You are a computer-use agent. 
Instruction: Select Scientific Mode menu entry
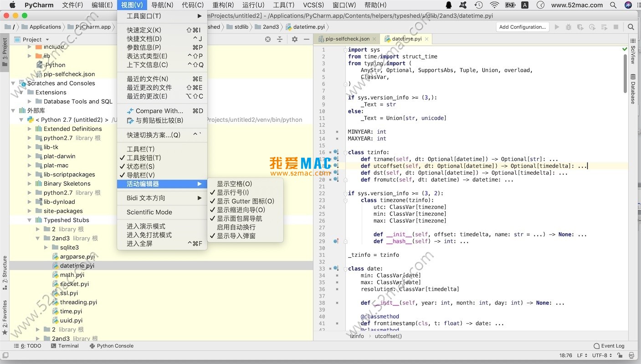coord(162,212)
